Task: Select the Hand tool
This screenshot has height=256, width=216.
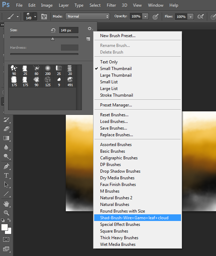Action: pyautogui.click(x=6, y=204)
